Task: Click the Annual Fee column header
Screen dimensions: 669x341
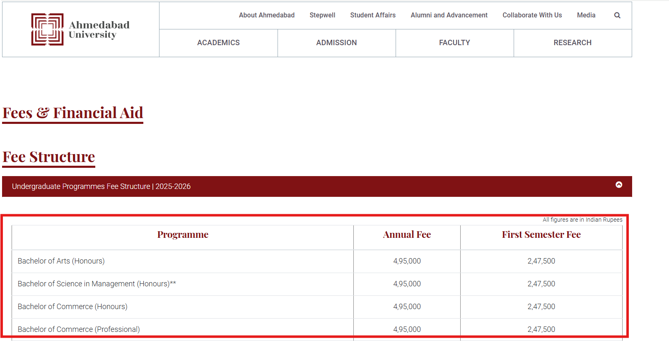Action: [x=407, y=235]
